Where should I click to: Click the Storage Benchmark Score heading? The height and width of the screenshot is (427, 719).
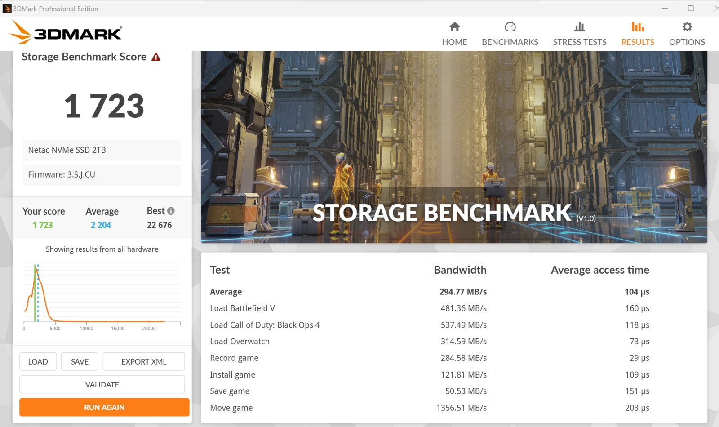(84, 57)
